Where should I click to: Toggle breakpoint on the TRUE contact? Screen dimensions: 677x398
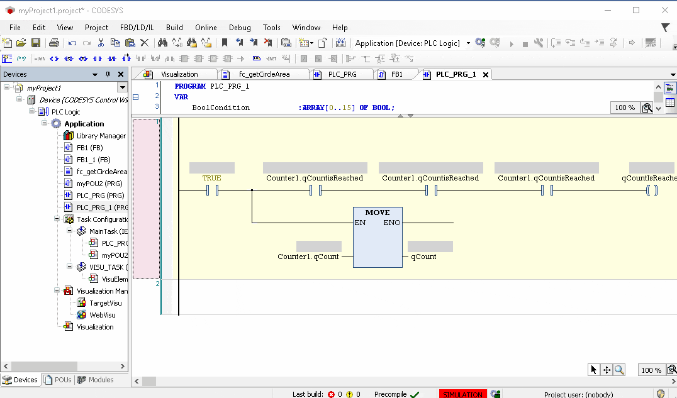211,190
